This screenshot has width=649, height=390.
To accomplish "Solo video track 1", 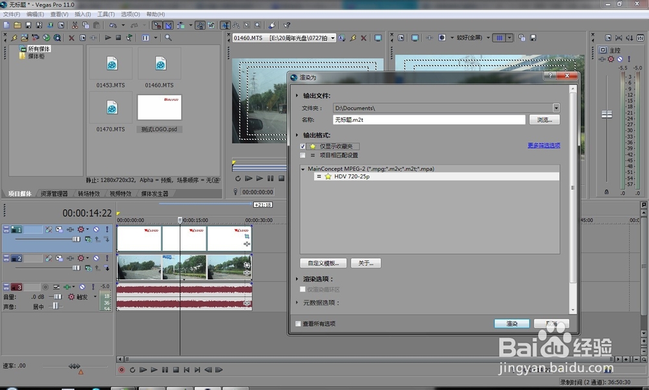I will 107,229.
